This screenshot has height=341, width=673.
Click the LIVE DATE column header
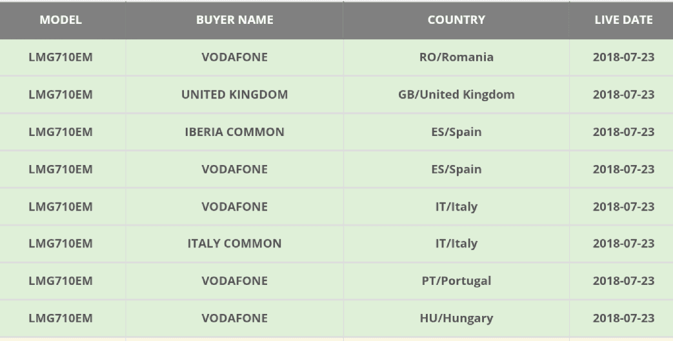[624, 20]
